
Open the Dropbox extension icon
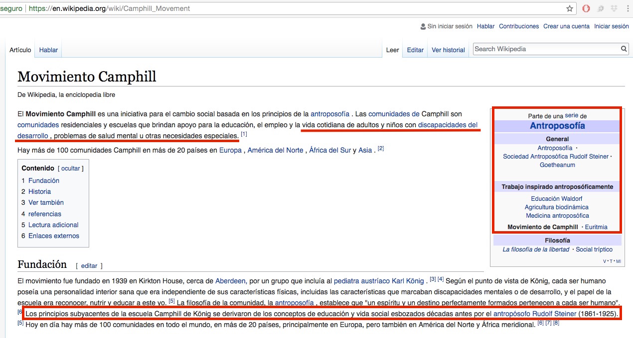pos(615,8)
